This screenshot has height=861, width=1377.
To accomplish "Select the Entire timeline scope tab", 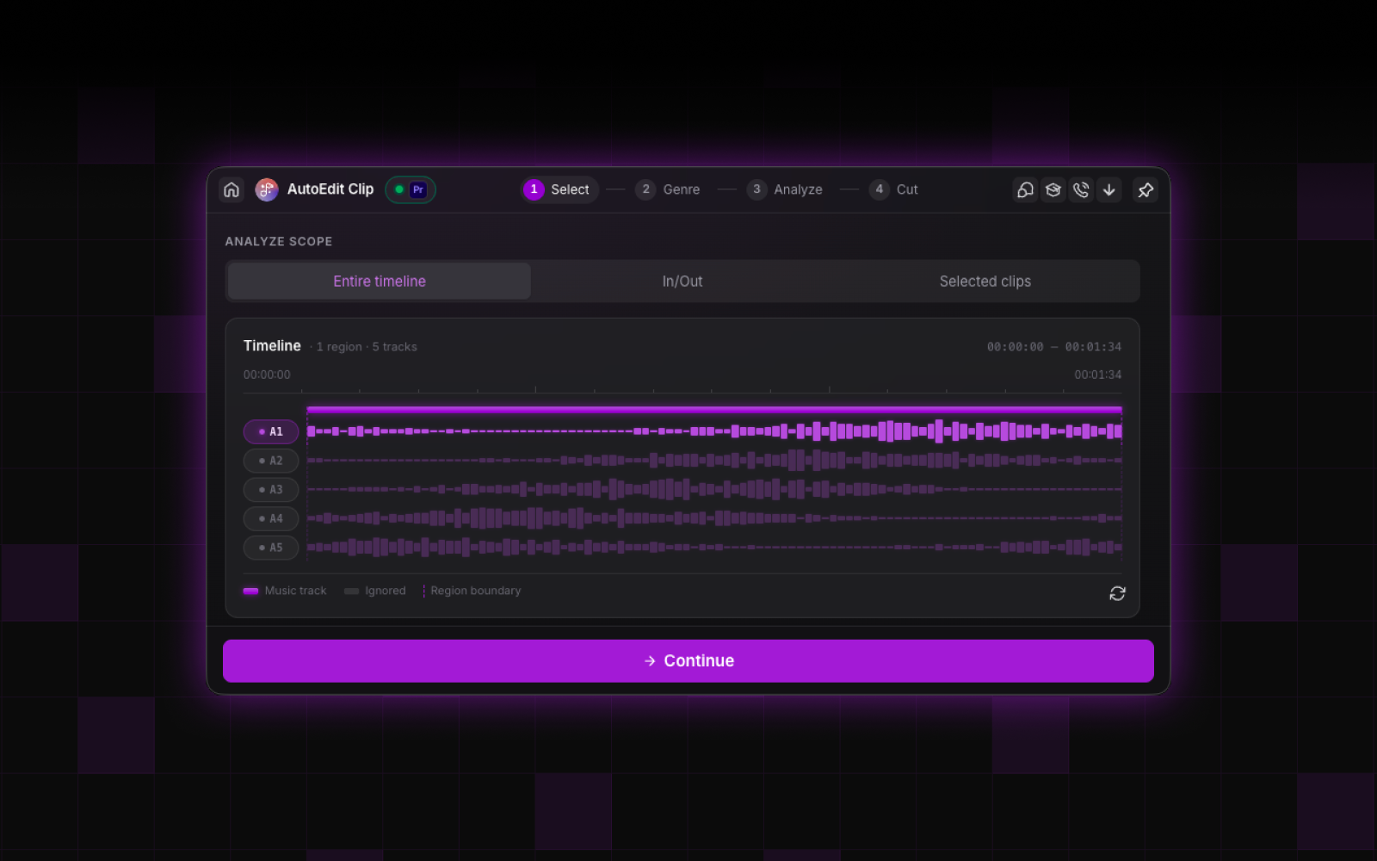I will pos(380,282).
